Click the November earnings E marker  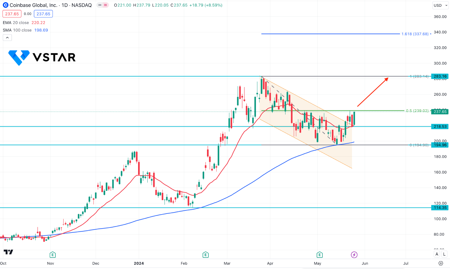[52, 255]
